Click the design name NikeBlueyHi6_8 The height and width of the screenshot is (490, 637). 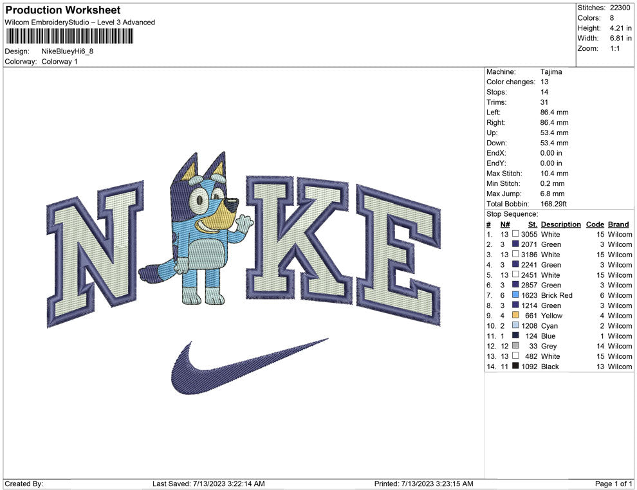pyautogui.click(x=68, y=51)
